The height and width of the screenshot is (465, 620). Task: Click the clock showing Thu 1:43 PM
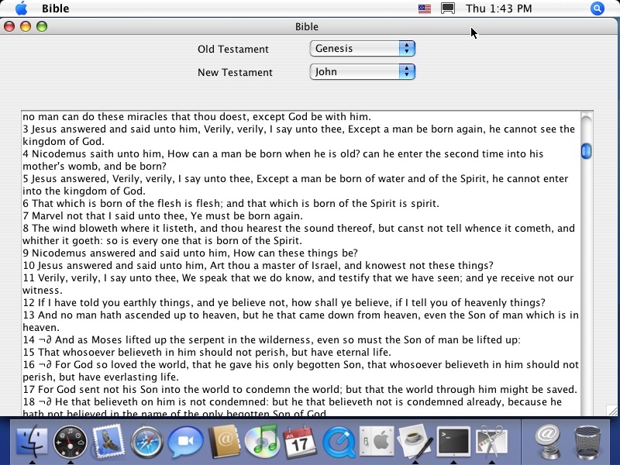click(x=498, y=9)
